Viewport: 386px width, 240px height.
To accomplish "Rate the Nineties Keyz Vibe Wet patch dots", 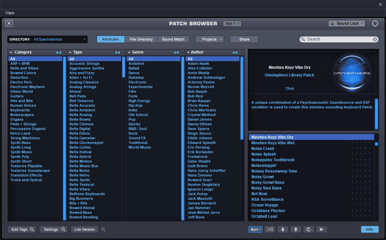I will coord(361,143).
